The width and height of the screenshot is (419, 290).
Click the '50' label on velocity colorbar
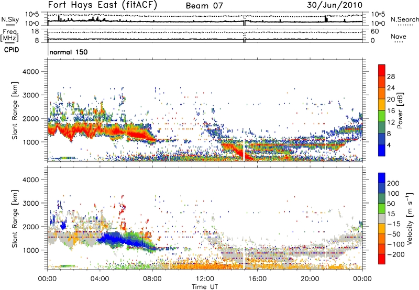(x=391, y=204)
